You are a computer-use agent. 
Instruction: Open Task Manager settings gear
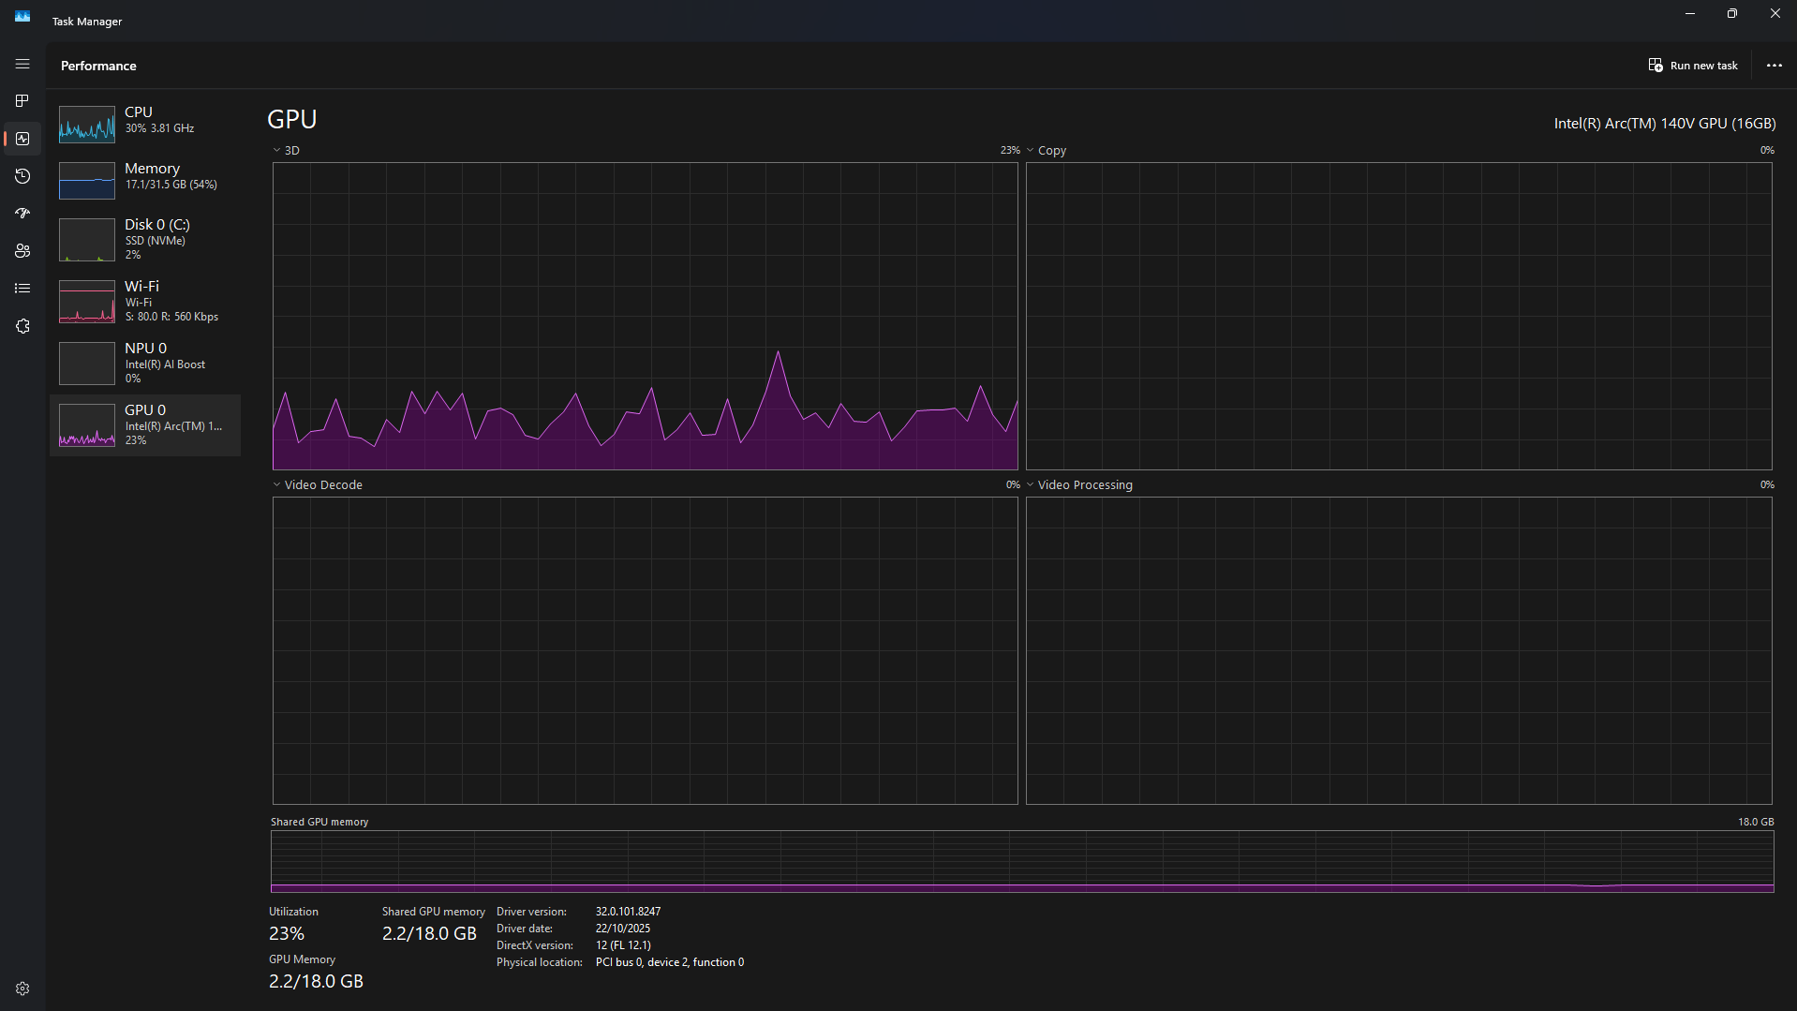coord(22,989)
